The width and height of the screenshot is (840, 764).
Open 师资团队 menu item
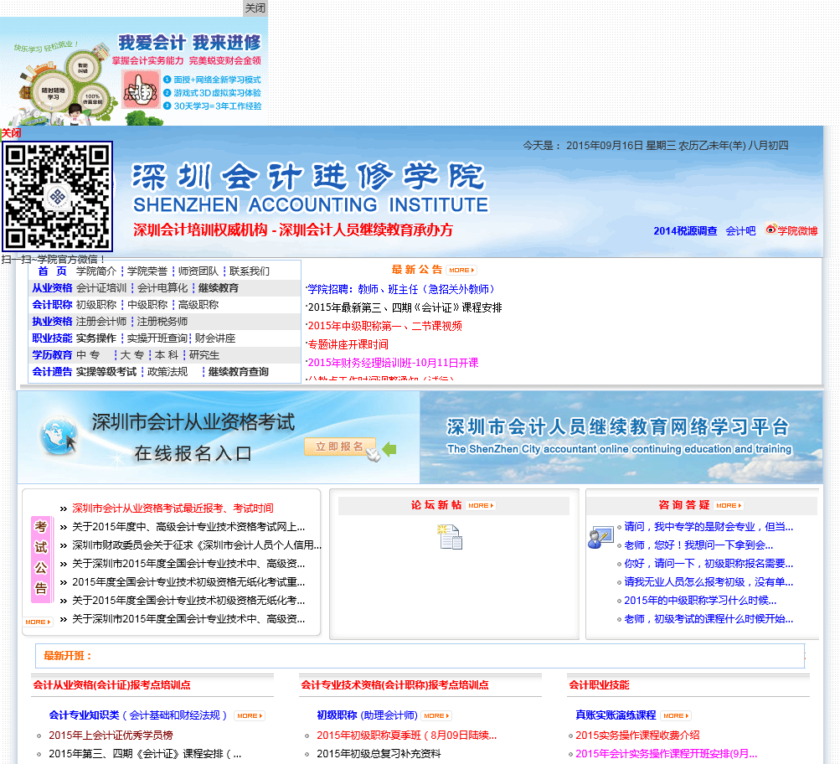point(198,271)
